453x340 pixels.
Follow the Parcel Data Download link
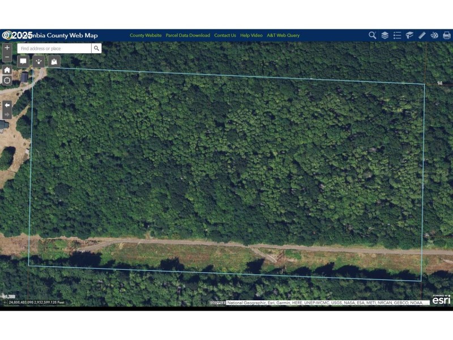tap(187, 35)
